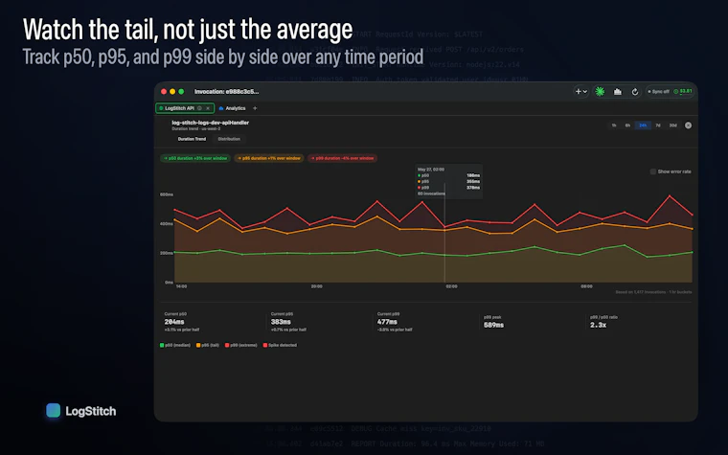Toggle the Spike detected legend entry
728x455 pixels.
[x=280, y=345]
